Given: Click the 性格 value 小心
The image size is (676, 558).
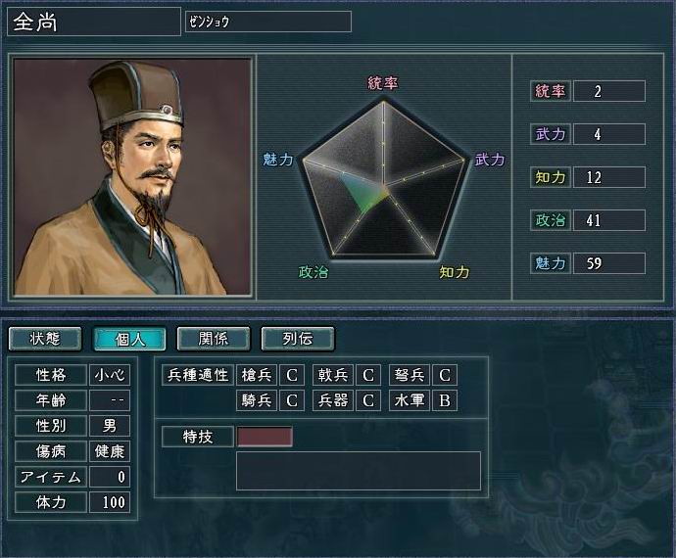Looking at the screenshot, I should coord(110,375).
